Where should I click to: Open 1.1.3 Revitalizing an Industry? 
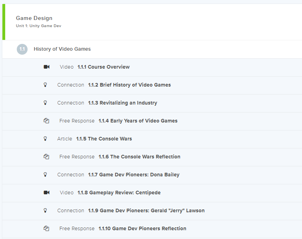tap(123, 103)
